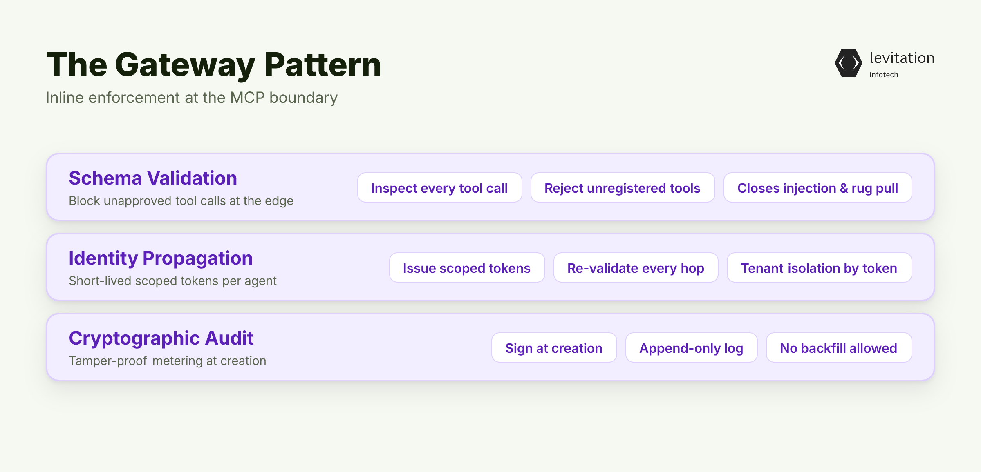Image resolution: width=981 pixels, height=472 pixels.
Task: Click the Inline enforcement at the MCP boundary subtitle
Action: click(192, 98)
